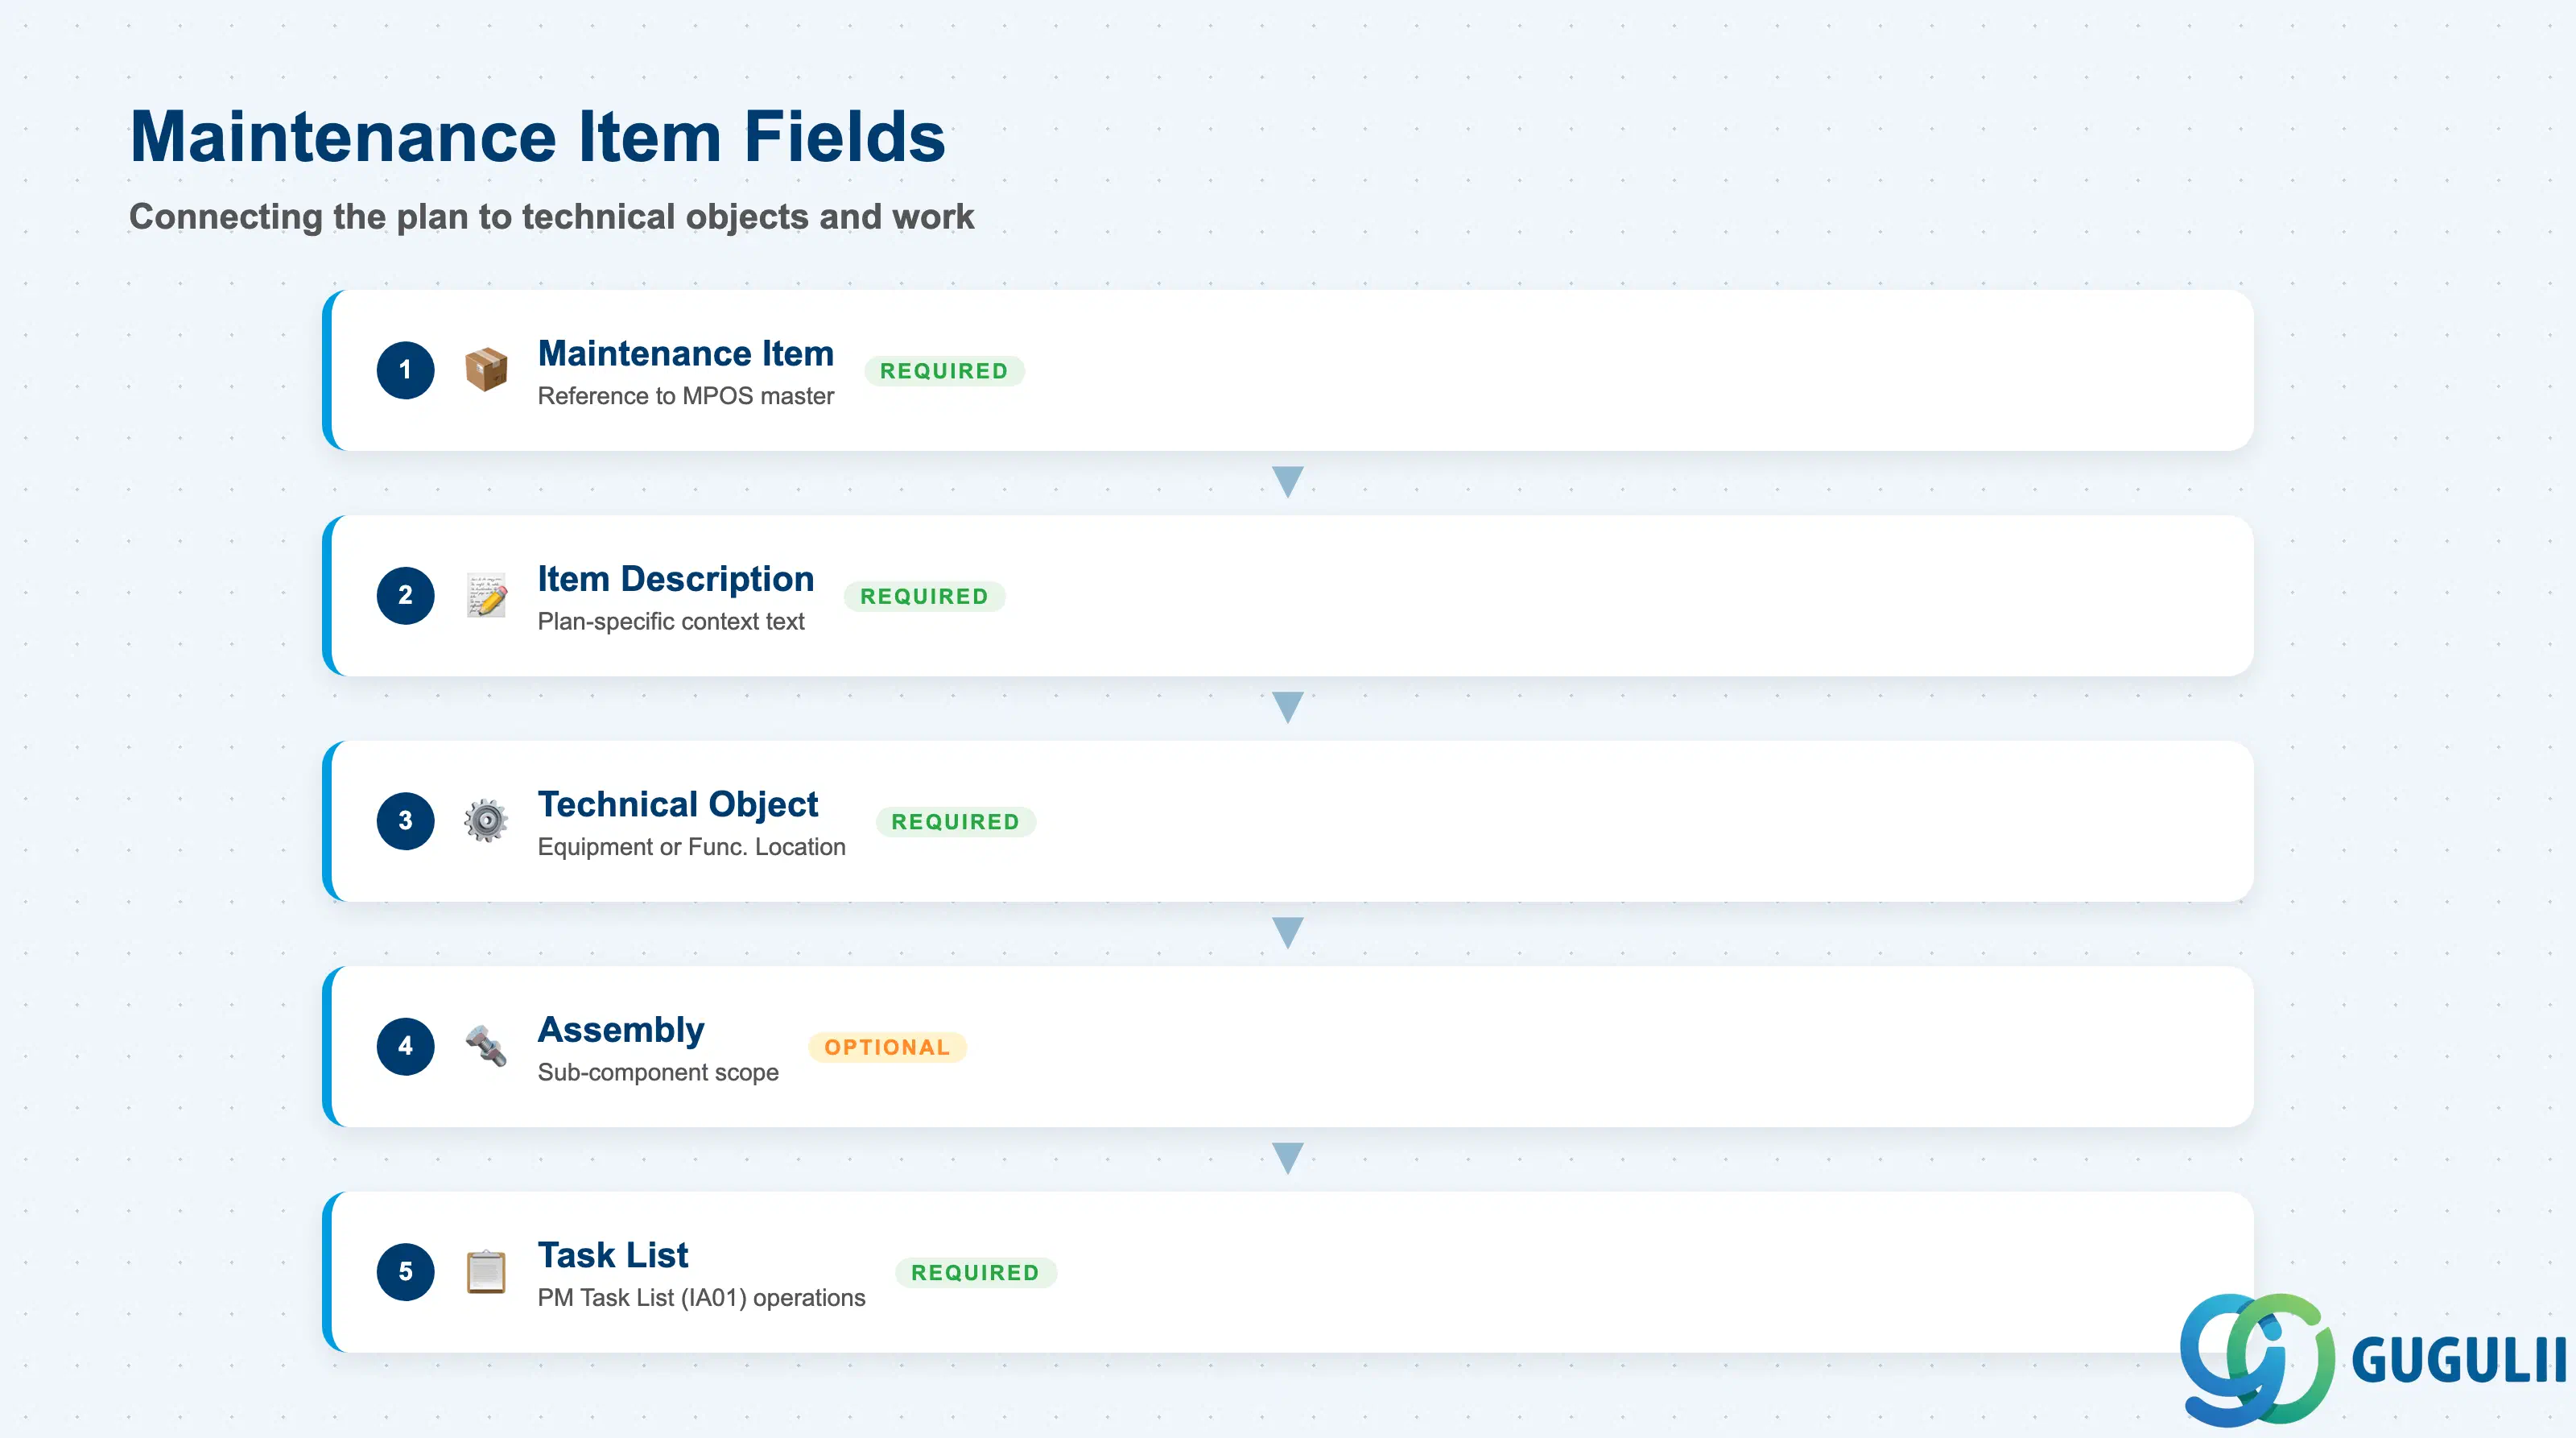Image resolution: width=2576 pixels, height=1438 pixels.
Task: Select the REQUIRED badge on Item Description
Action: pyautogui.click(x=924, y=596)
